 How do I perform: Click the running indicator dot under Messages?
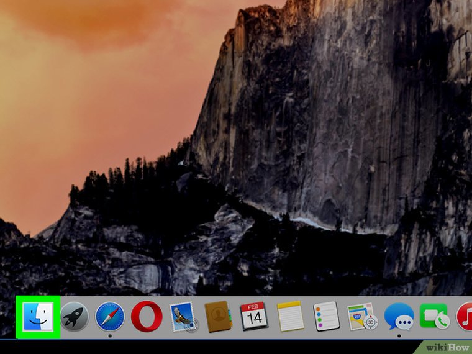(x=398, y=336)
